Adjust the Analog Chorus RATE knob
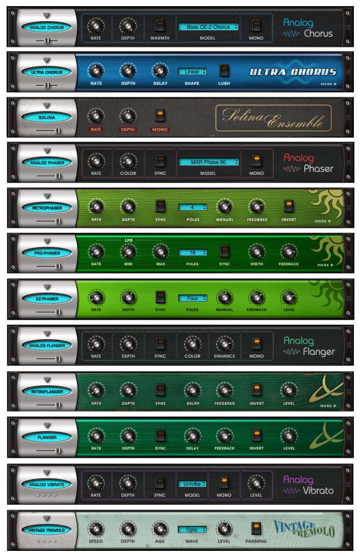The width and height of the screenshot is (360, 557). coord(96,26)
